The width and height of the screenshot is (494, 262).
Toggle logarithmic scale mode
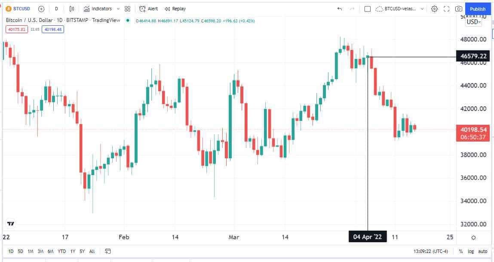[471, 251]
